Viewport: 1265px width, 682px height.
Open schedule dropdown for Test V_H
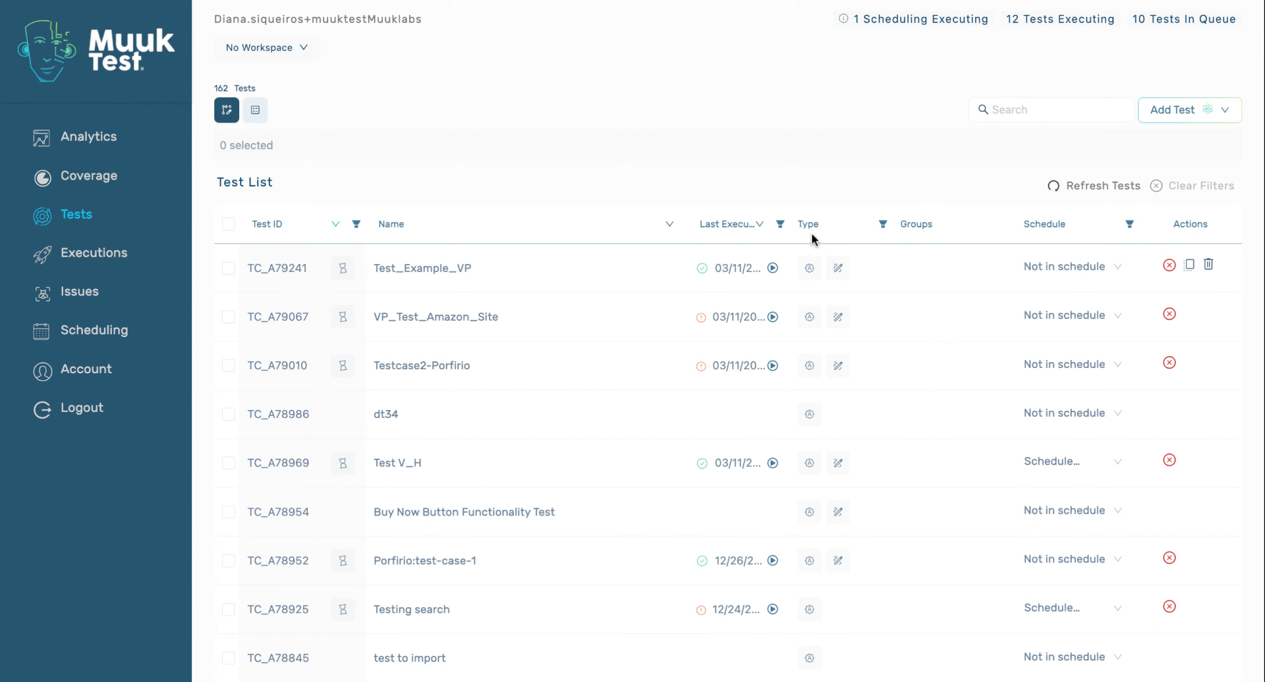(1072, 461)
